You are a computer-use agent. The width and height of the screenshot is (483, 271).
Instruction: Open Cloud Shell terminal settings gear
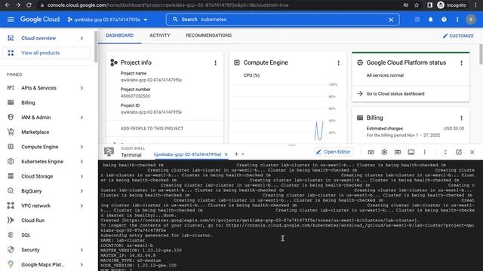[384, 152]
